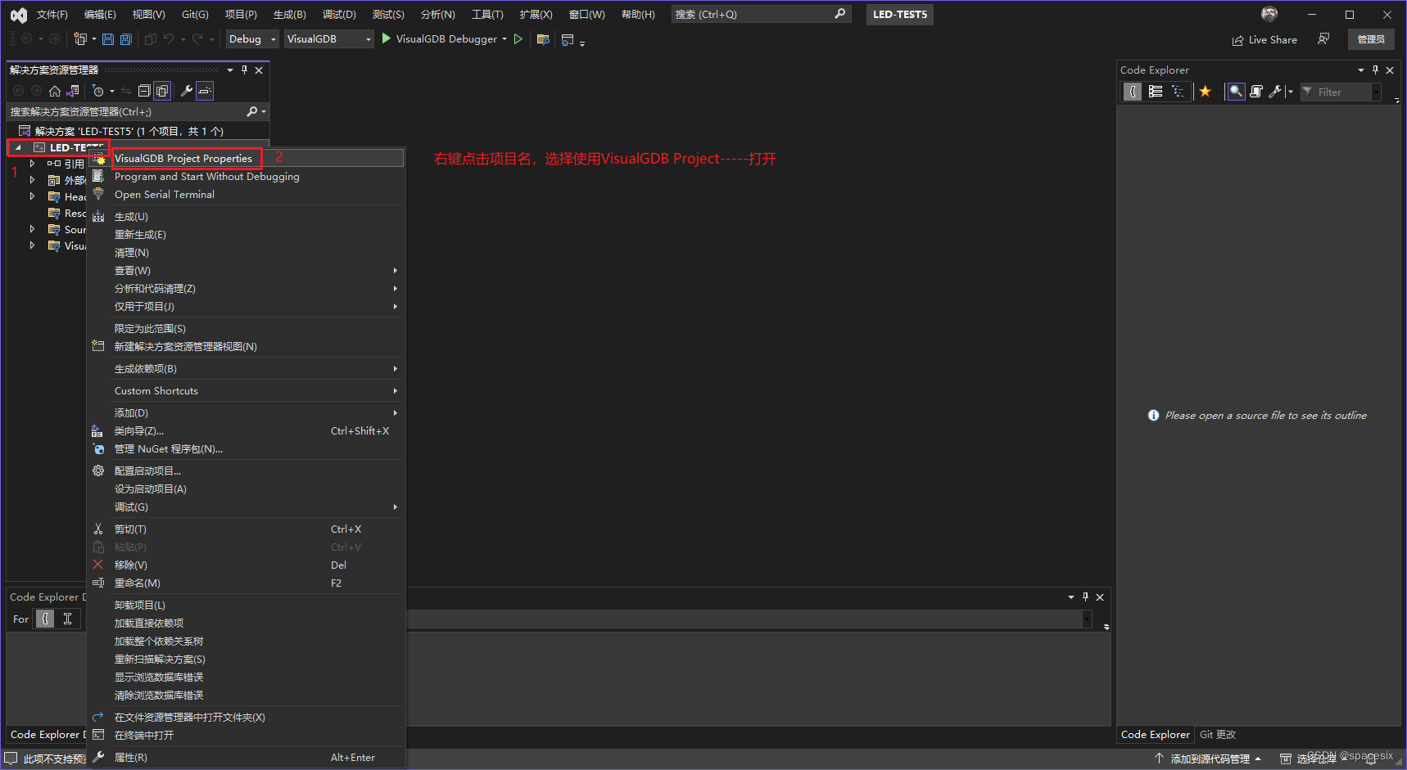1407x770 pixels.
Task: Click the star favorites icon in Code Explorer
Action: click(1205, 92)
